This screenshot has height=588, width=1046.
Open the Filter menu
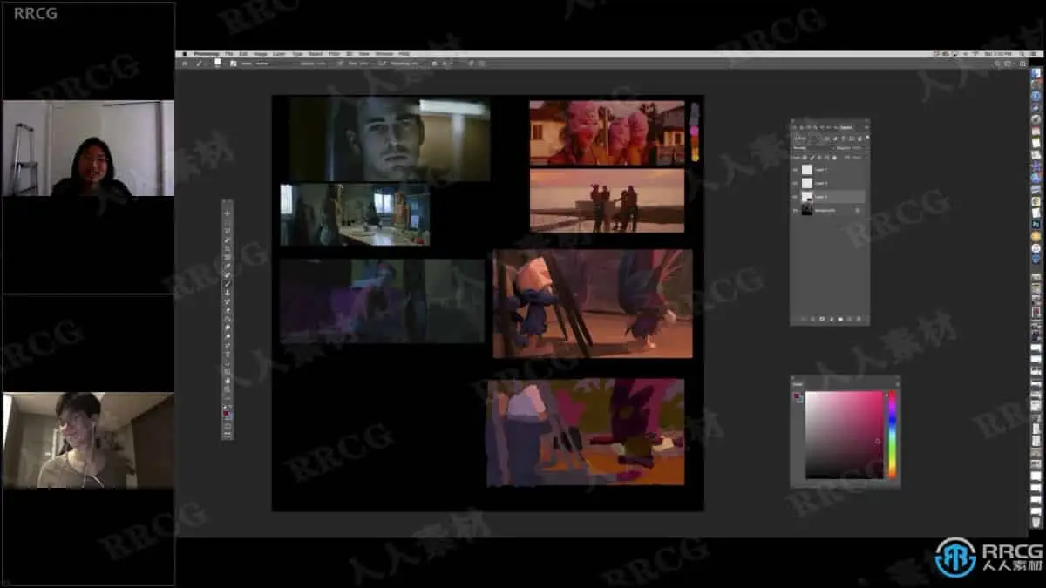tap(334, 54)
